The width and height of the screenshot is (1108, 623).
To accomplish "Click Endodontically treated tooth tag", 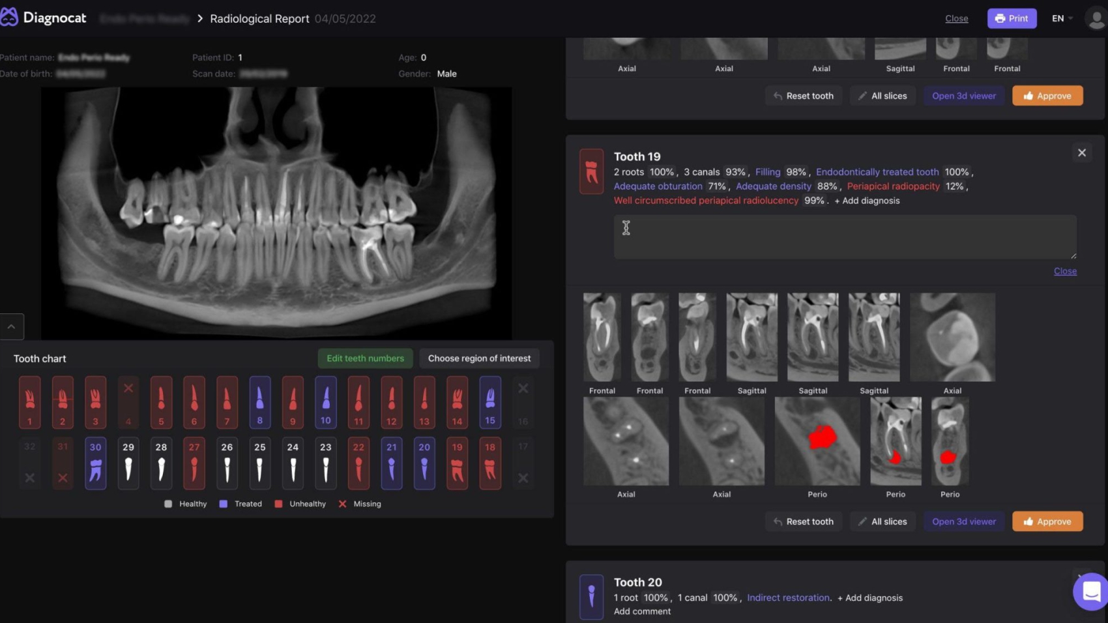I will pyautogui.click(x=877, y=172).
